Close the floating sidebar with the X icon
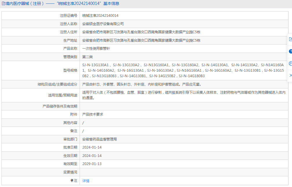Screen dimensions: 292x187 [291, 75]
